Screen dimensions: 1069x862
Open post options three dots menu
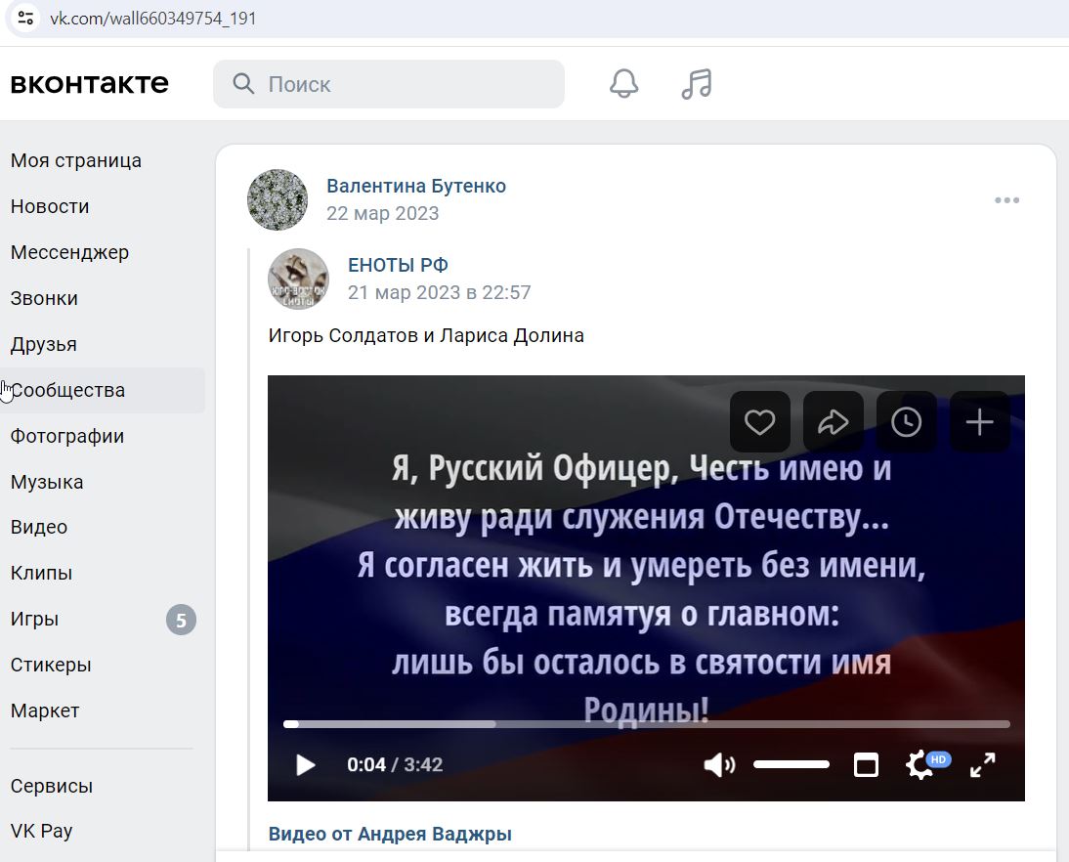pos(1007,199)
